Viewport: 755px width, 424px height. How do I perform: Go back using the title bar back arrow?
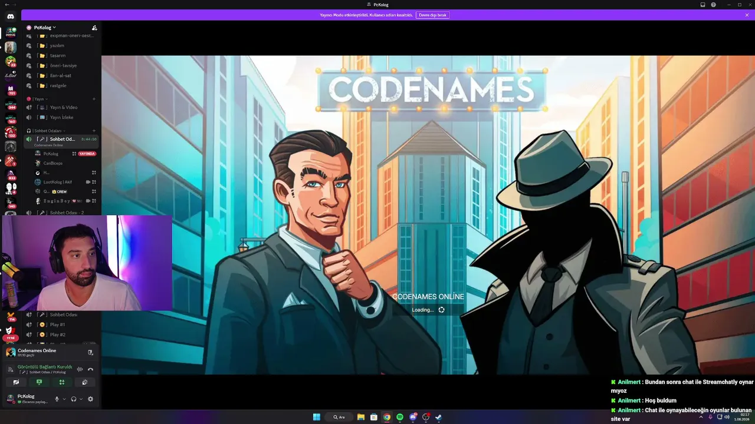pyautogui.click(x=6, y=5)
